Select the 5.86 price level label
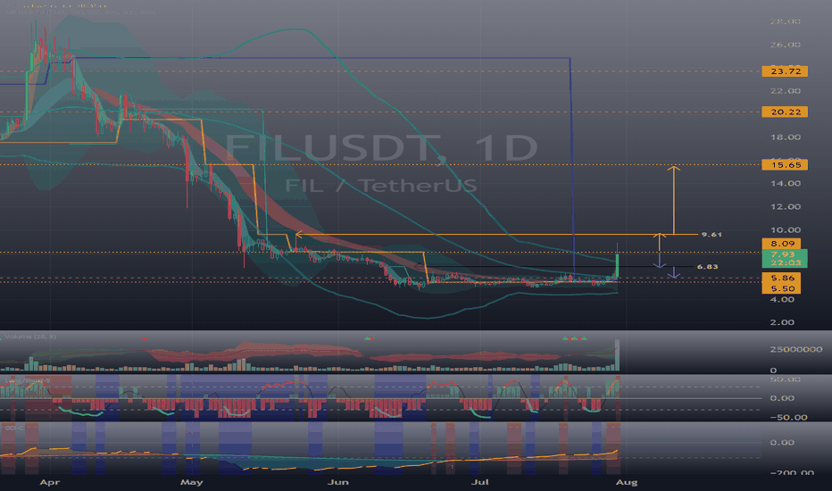 [x=781, y=278]
